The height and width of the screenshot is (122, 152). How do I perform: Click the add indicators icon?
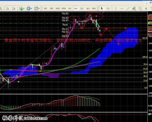(21, 9)
